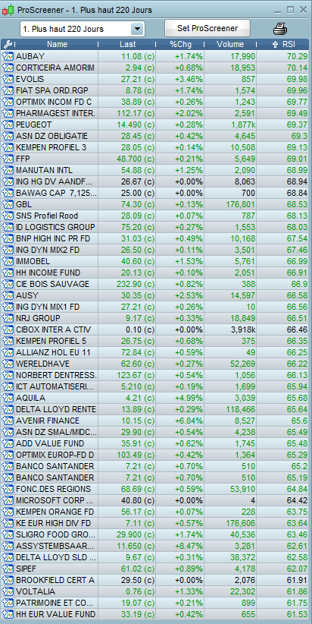Select the ASSYSTEMBSAAR... row name
Viewport: 312px width, 624px height.
tap(55, 546)
